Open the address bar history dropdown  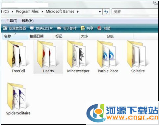(x=100, y=12)
